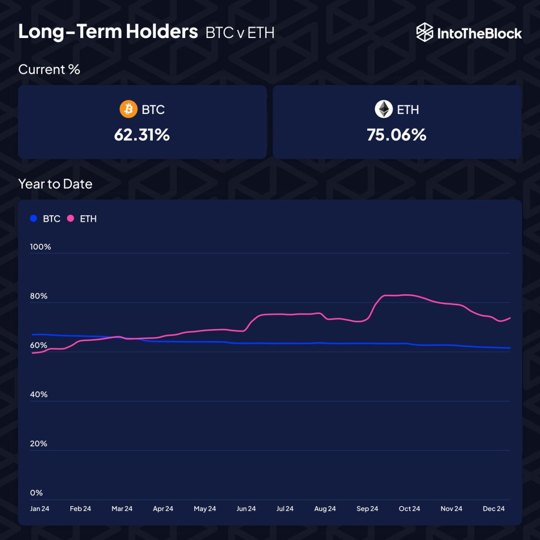The image size is (540, 540).
Task: Click the orange Bitcoin logo icon
Action: 128,109
